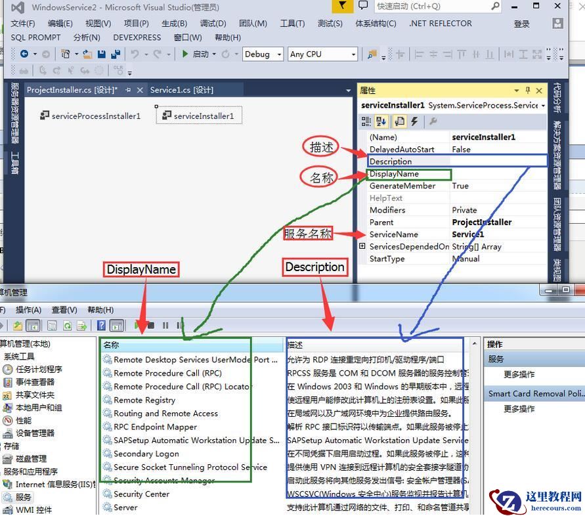This screenshot has width=585, height=516.
Task: Click the undo arrow icon
Action: (135, 54)
